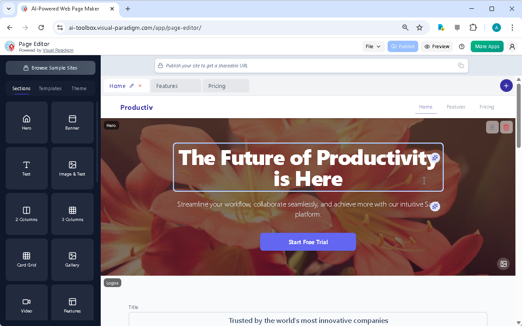Add an Image & Text section
This screenshot has width=522, height=326.
[72, 168]
